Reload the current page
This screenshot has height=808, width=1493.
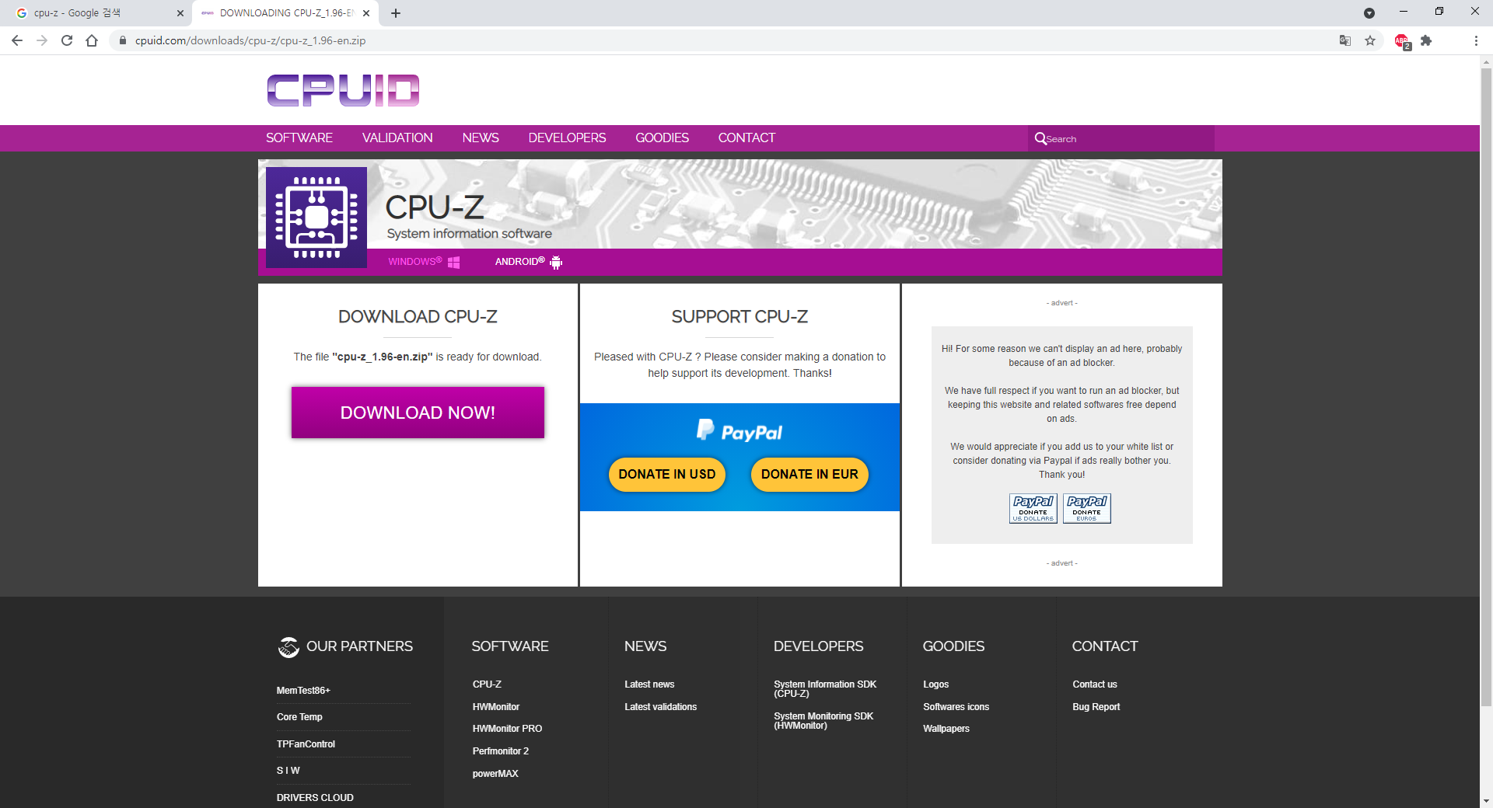[x=67, y=40]
